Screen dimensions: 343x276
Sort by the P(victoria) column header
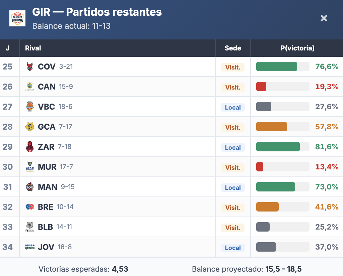pos(297,48)
